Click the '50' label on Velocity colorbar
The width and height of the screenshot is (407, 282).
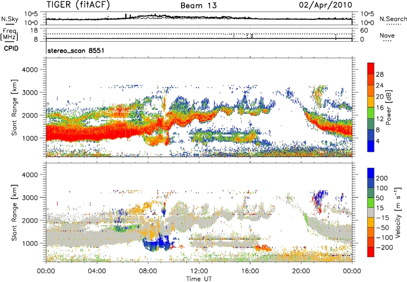[380, 198]
